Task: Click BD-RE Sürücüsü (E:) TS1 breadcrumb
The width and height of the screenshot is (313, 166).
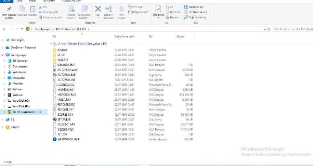Action: [71, 29]
